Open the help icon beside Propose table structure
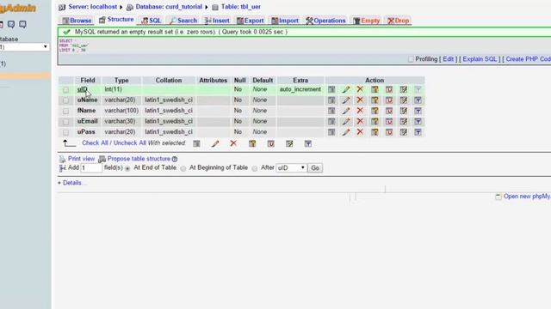 (175, 159)
